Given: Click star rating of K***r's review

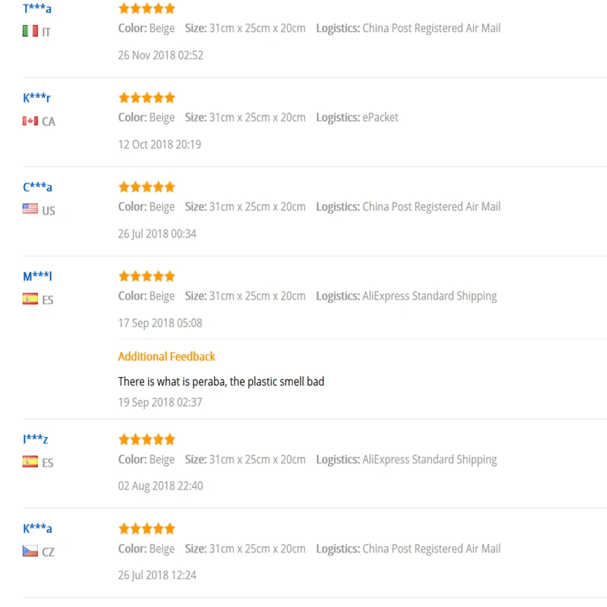Looking at the screenshot, I should pos(146,98).
